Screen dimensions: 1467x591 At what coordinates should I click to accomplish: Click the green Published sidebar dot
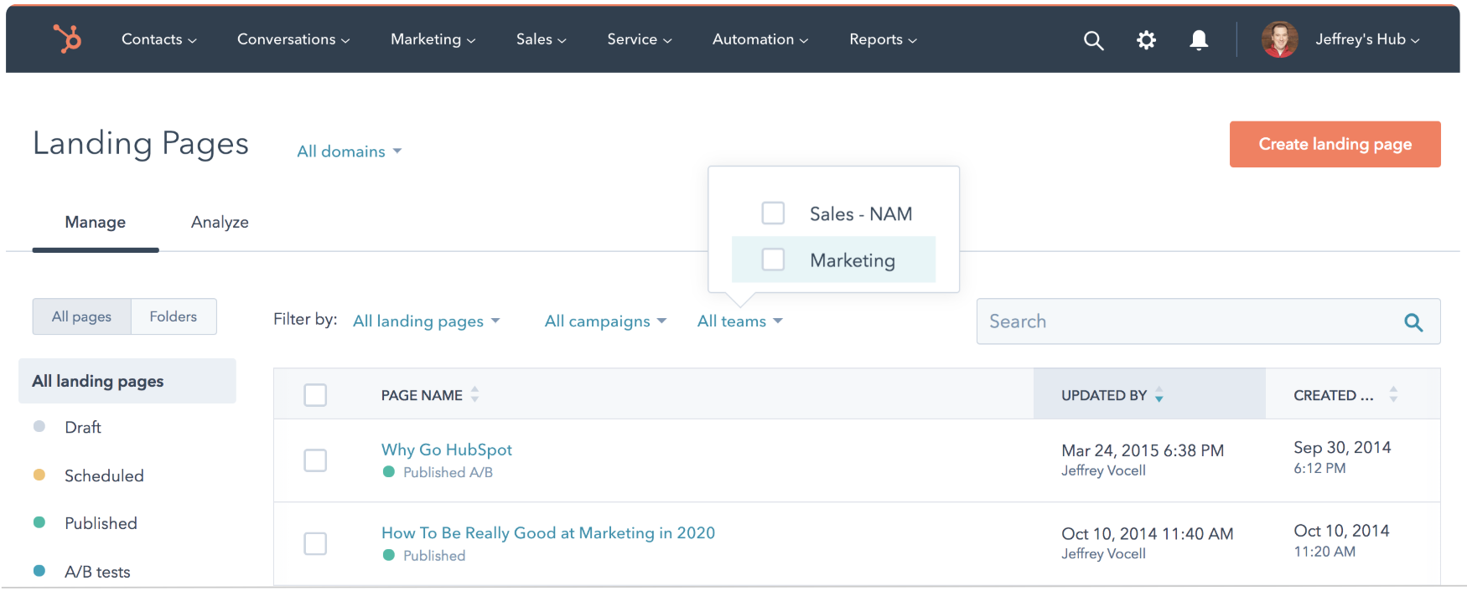click(x=39, y=522)
